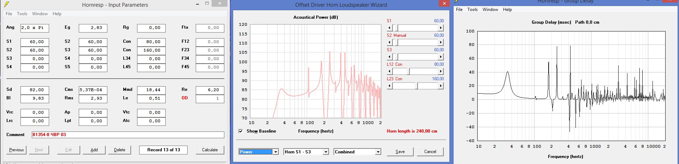The image size is (679, 164).
Task: Click the Calculate button
Action: [210, 150]
